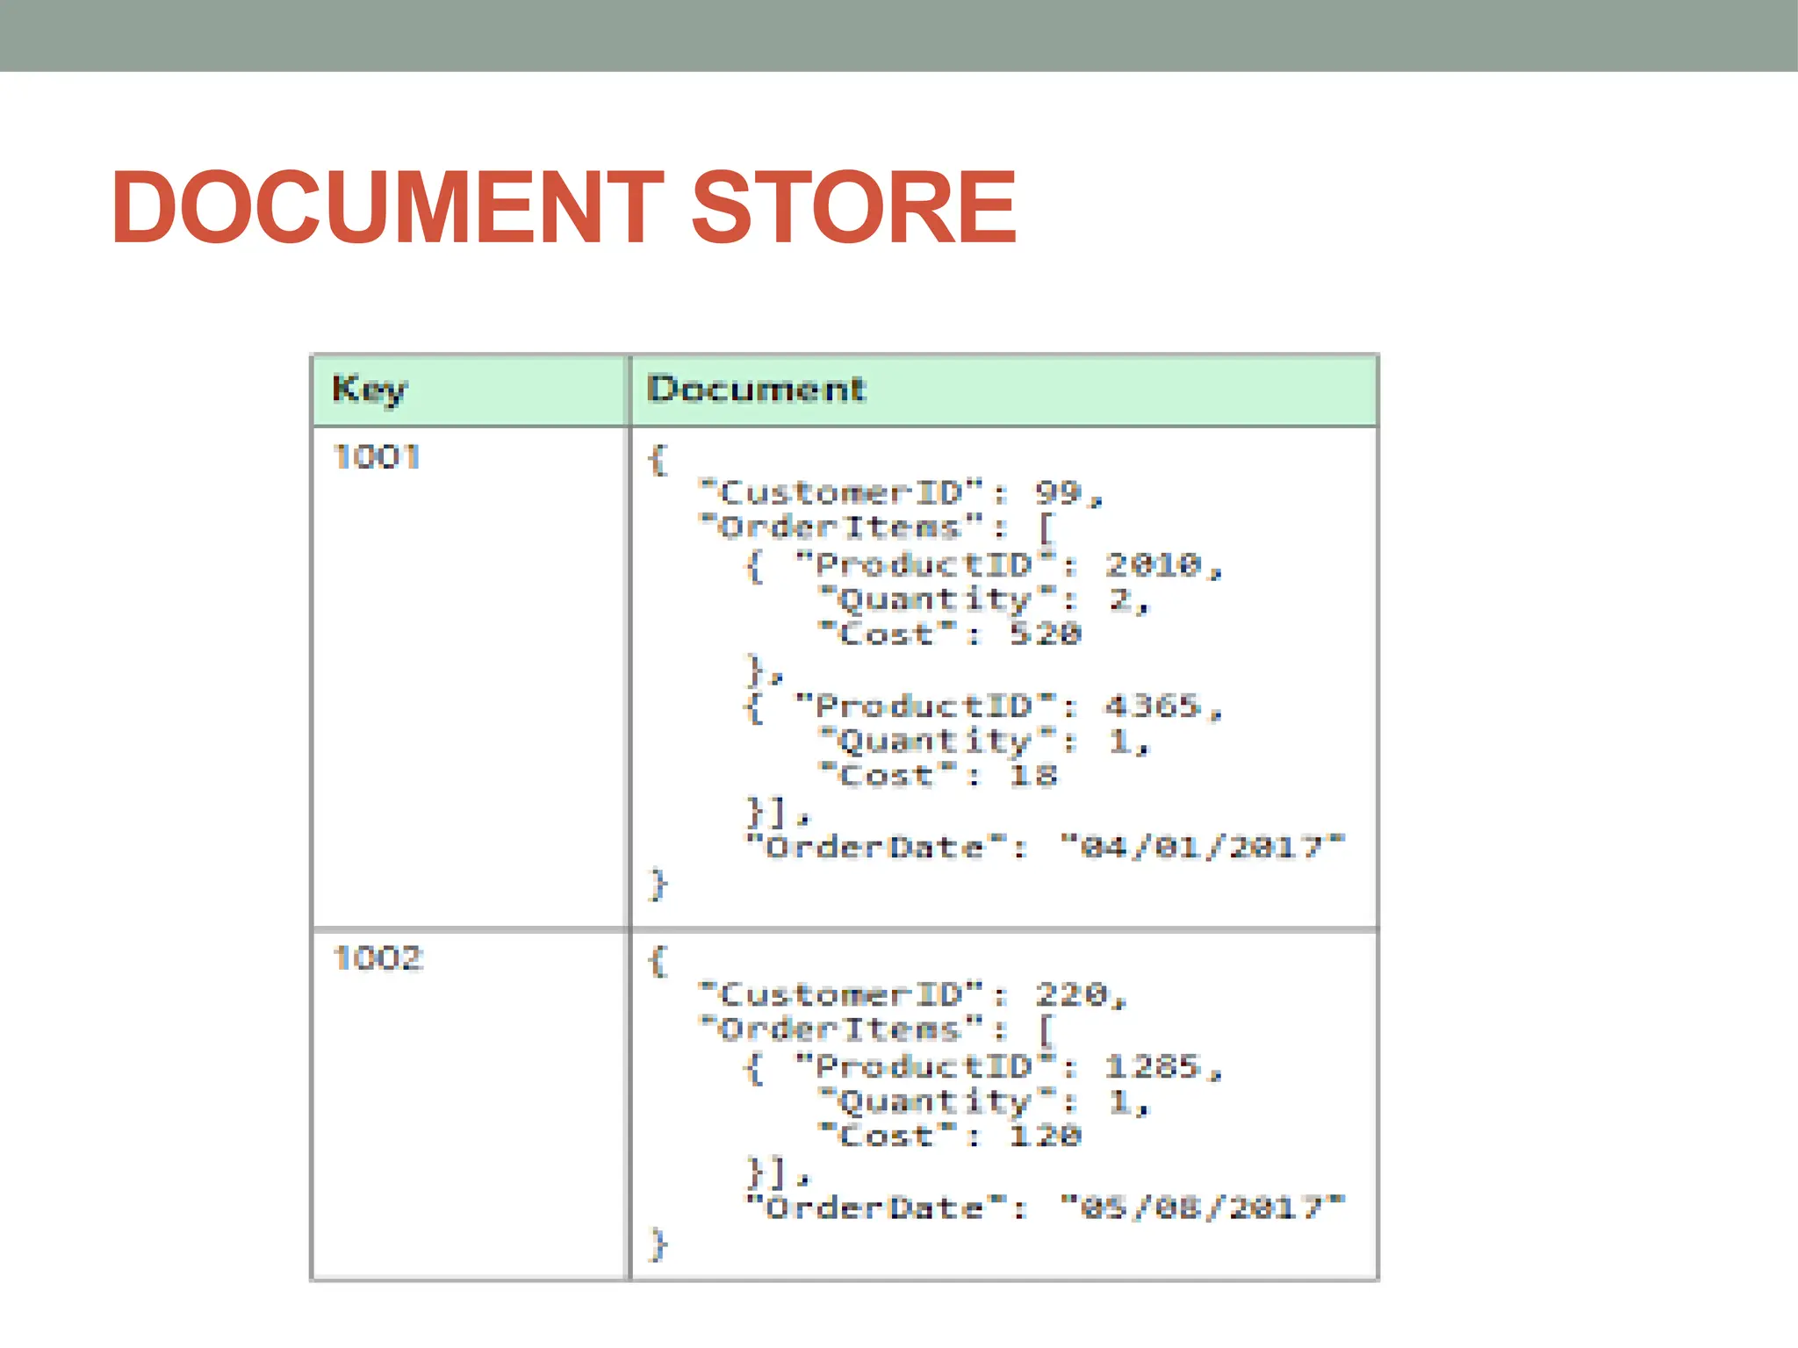Click key cell 1002

pos(378,958)
